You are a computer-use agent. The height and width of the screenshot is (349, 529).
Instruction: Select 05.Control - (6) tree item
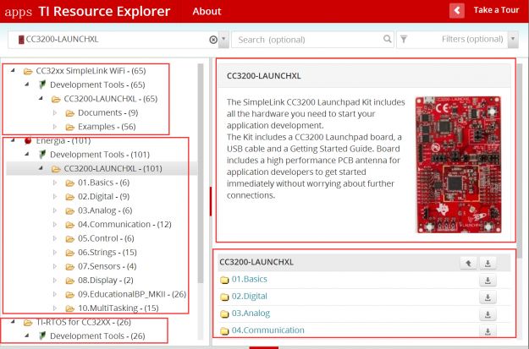pyautogui.click(x=106, y=238)
